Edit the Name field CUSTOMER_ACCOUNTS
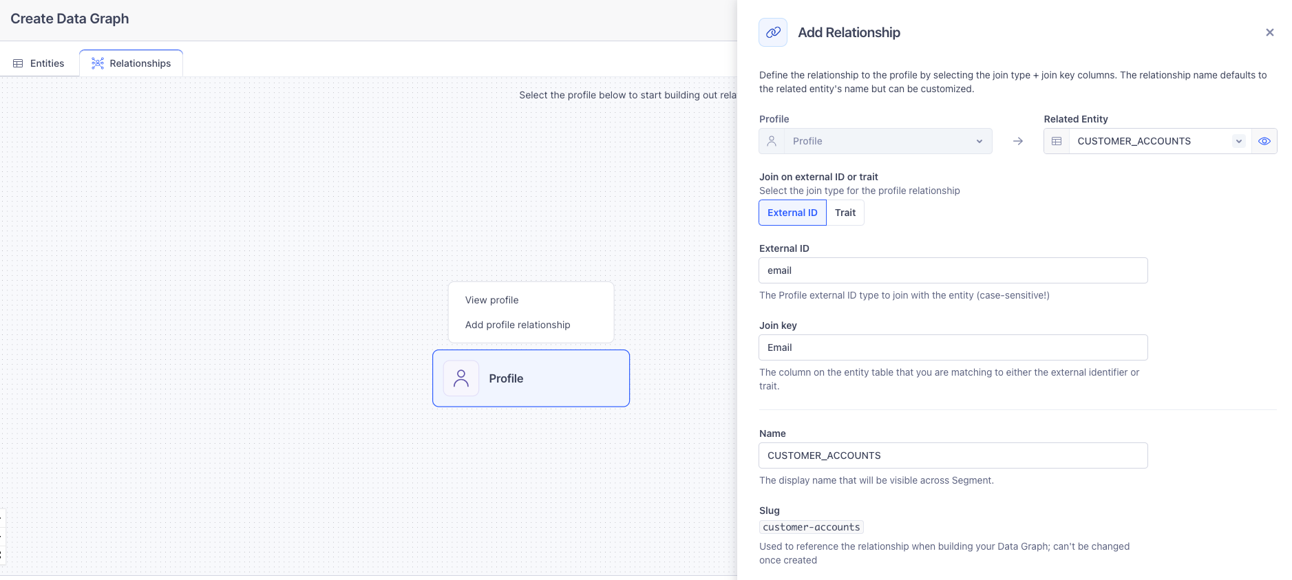1292x580 pixels. click(x=953, y=455)
